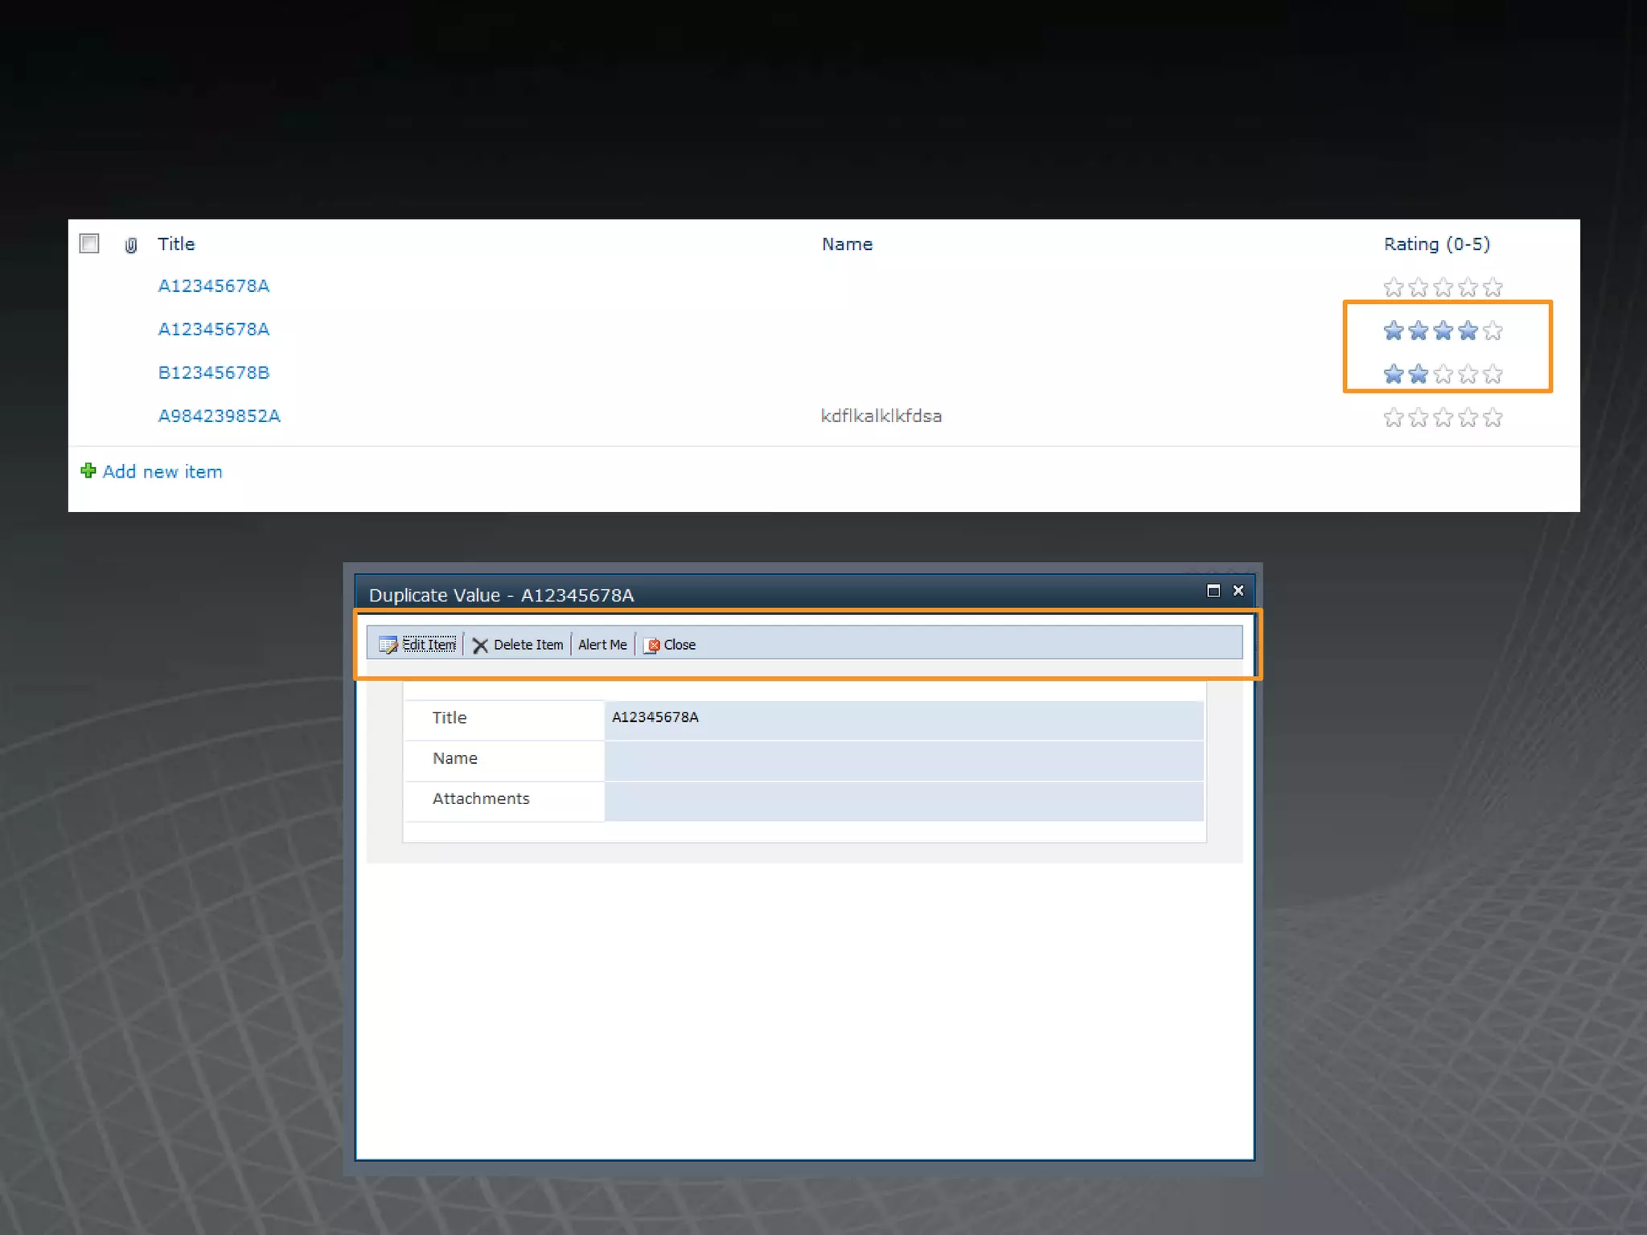Maximize the Duplicate Value dialog
The image size is (1647, 1235).
point(1214,591)
